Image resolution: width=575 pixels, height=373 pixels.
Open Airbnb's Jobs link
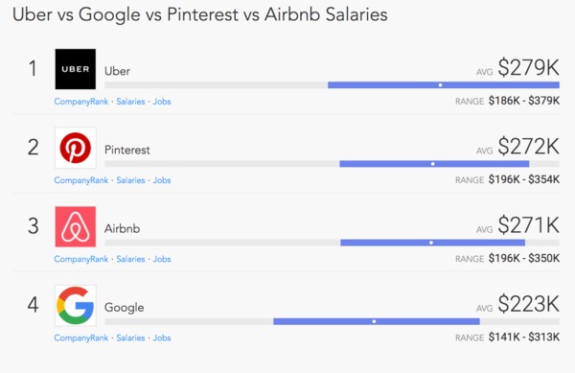tap(162, 259)
